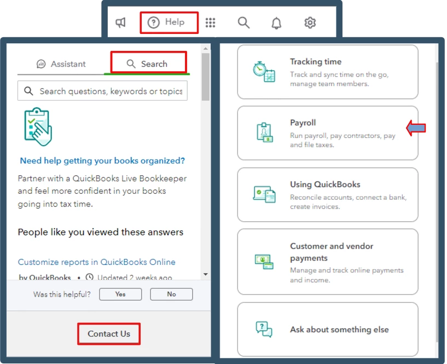Click the help panel scrollbar thumb
The image size is (447, 364).
(206, 77)
